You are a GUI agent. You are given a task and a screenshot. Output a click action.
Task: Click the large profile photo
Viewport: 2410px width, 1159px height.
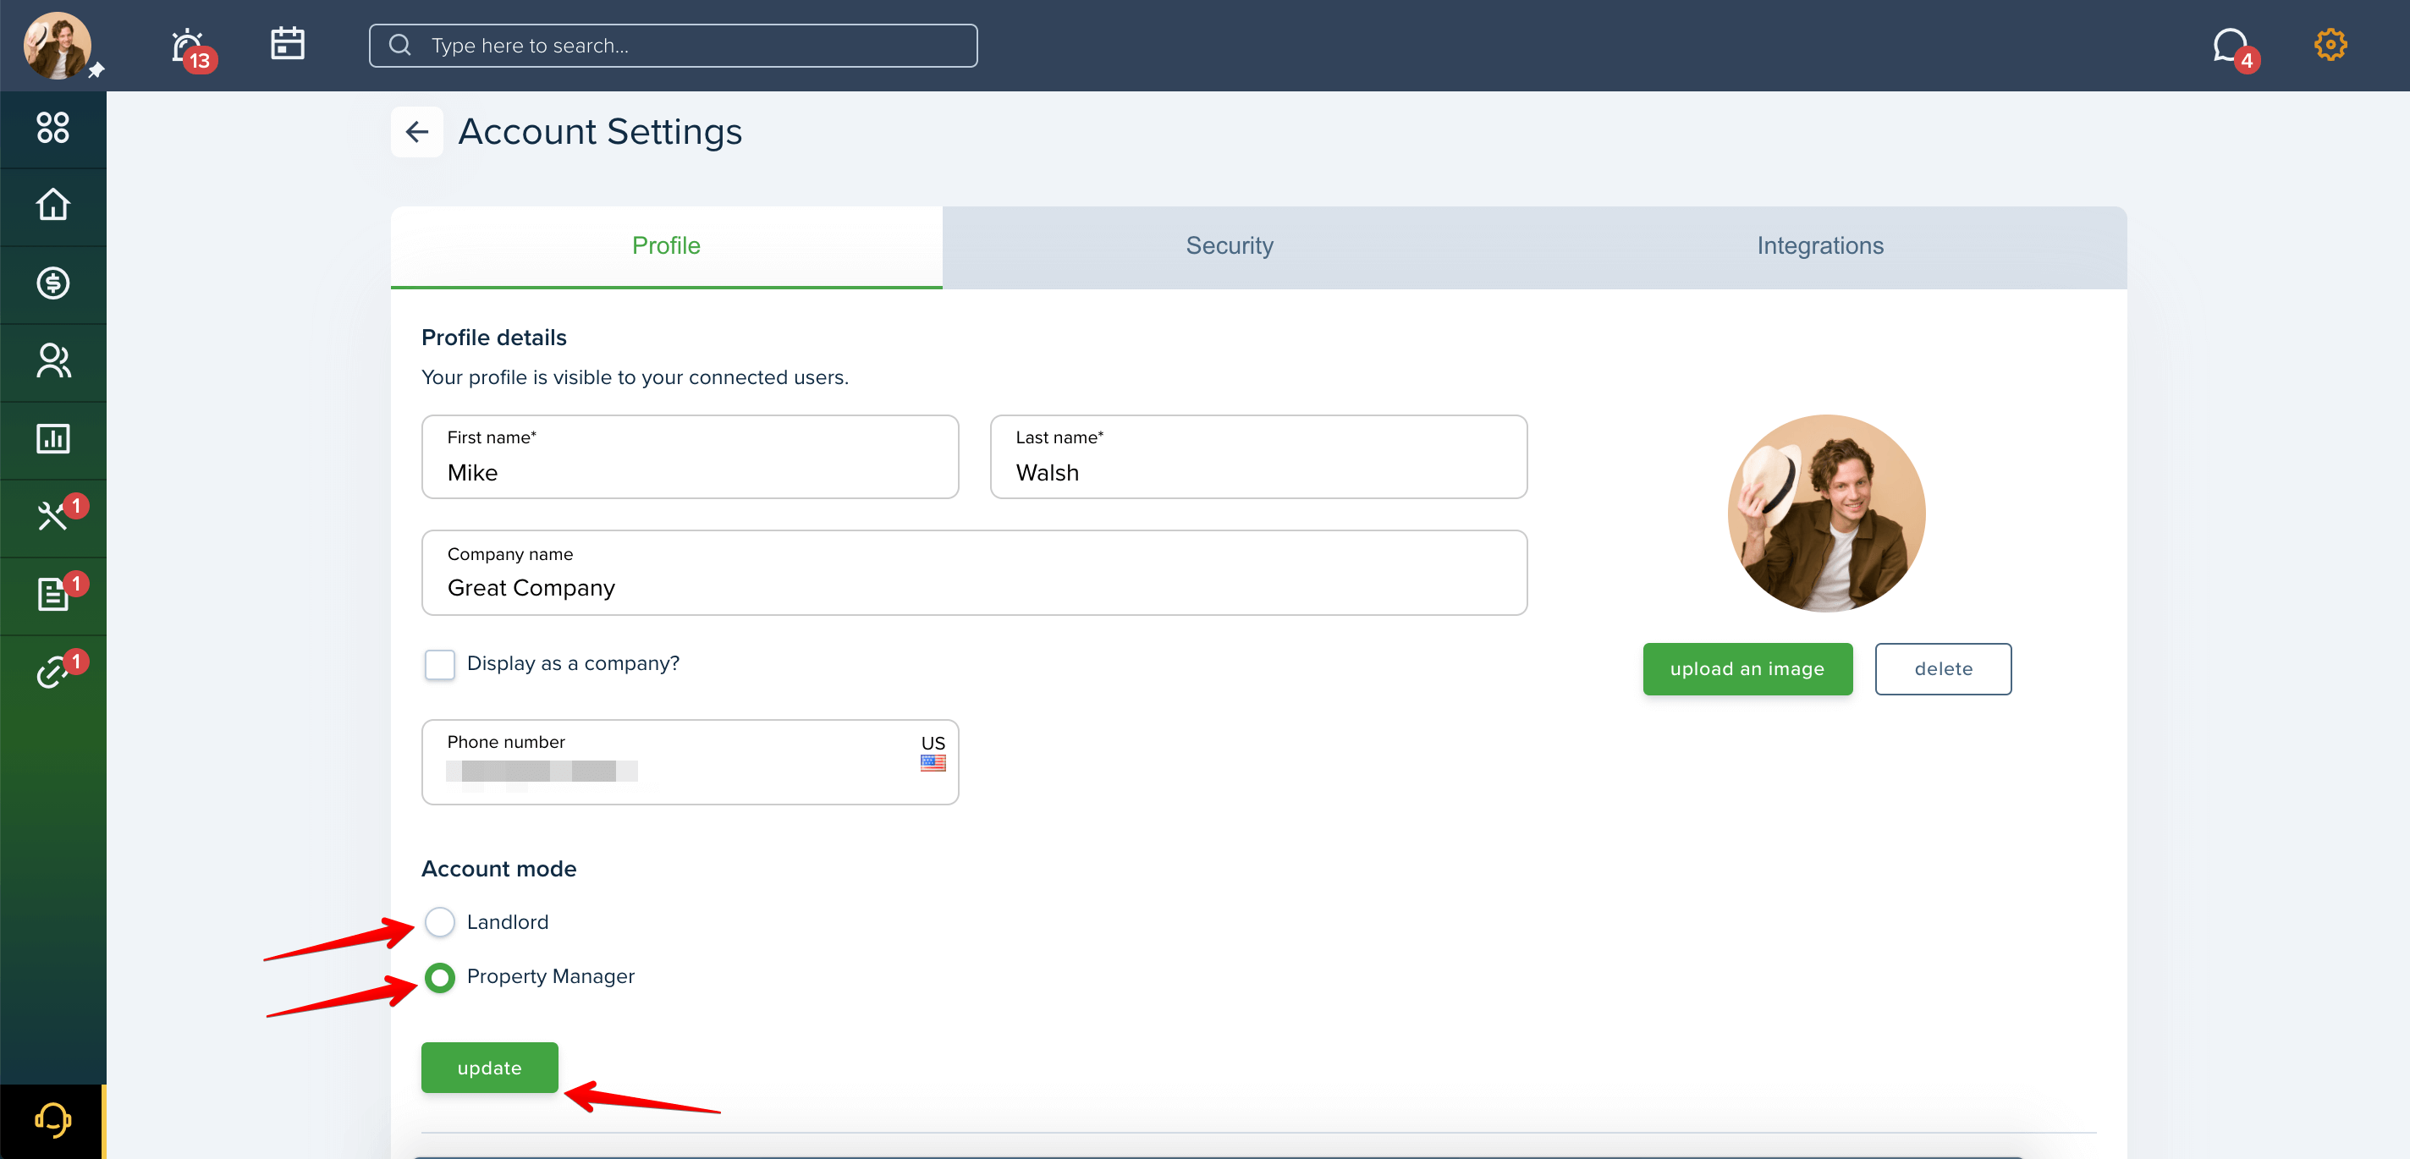click(x=1826, y=514)
